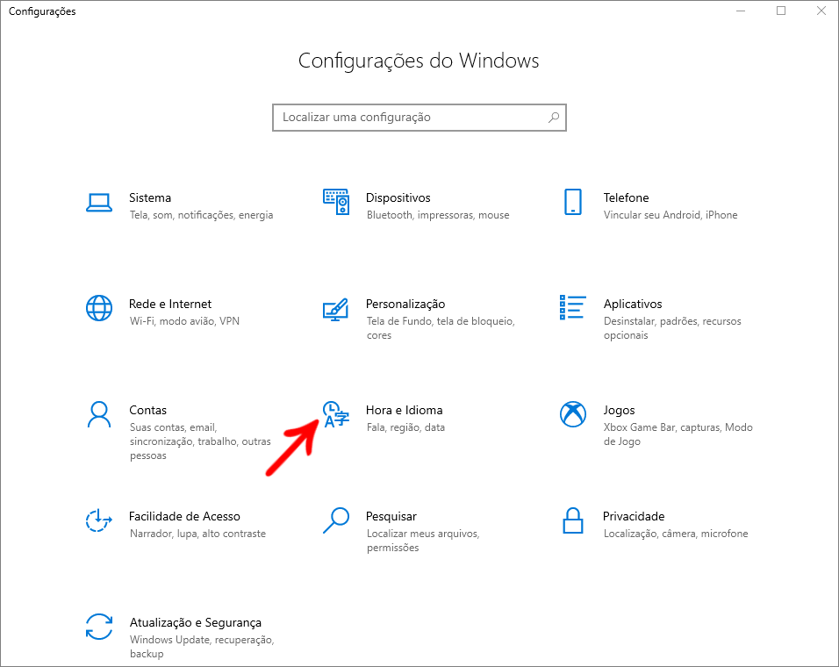
Task: Click "Fala, região, data" description
Action: tap(405, 427)
